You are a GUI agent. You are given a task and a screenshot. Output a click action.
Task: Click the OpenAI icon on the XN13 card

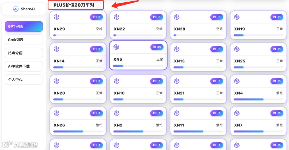point(177,49)
